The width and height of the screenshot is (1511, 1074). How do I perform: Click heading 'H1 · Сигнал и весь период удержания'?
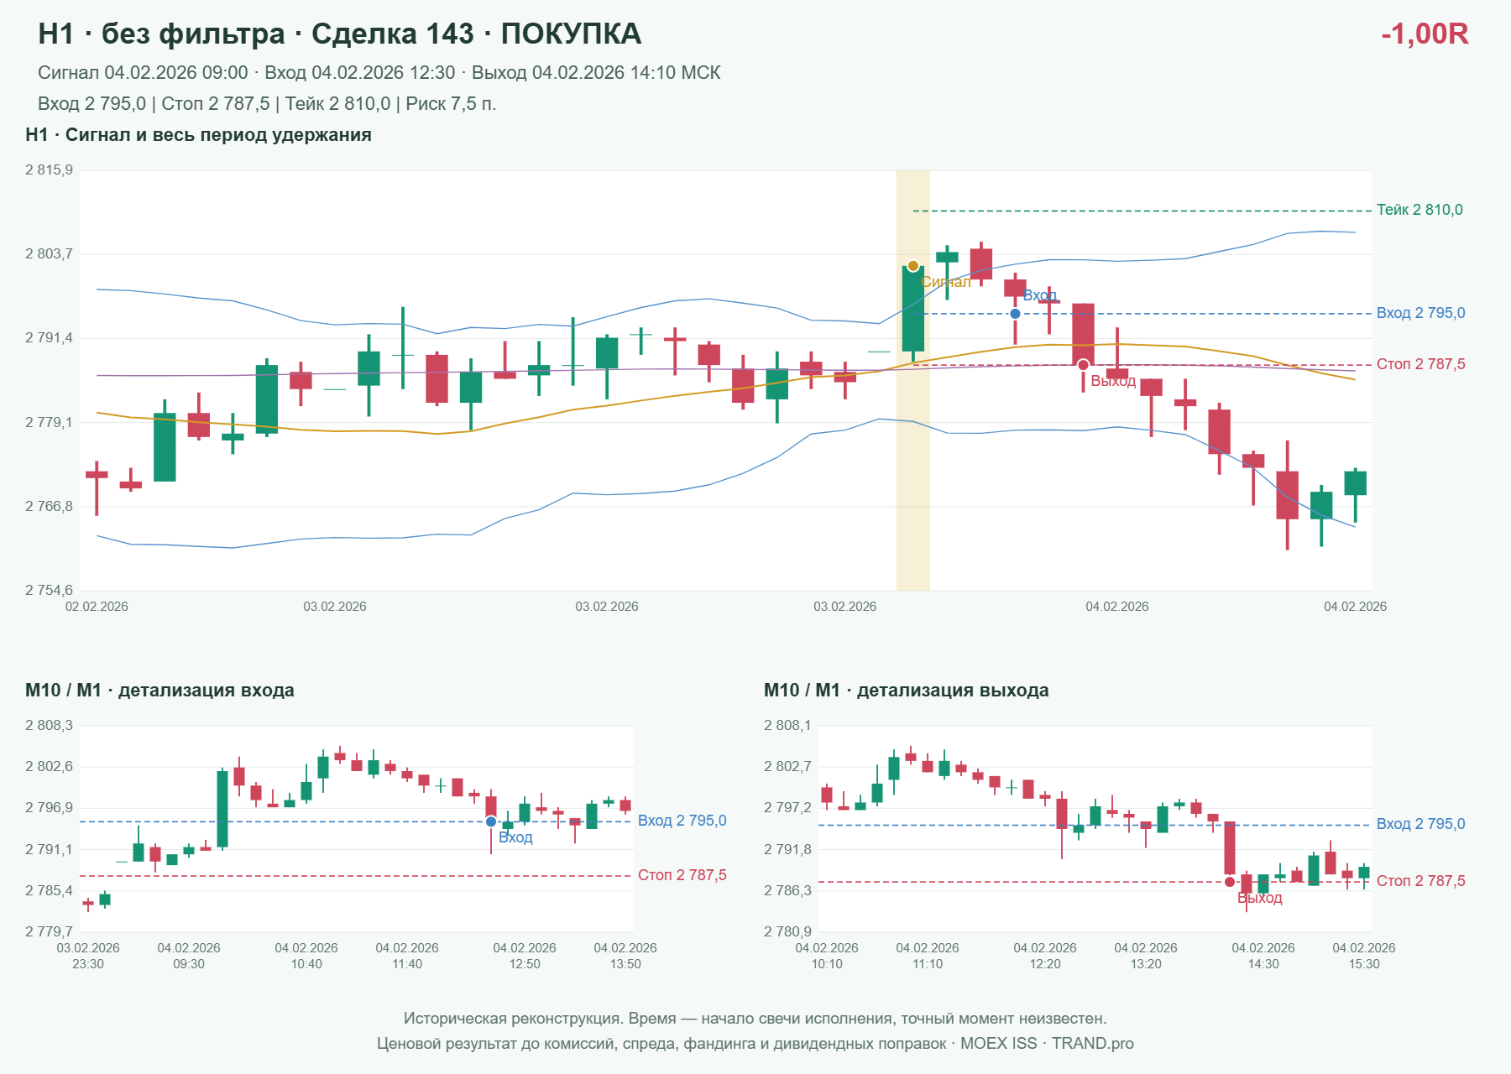click(198, 135)
